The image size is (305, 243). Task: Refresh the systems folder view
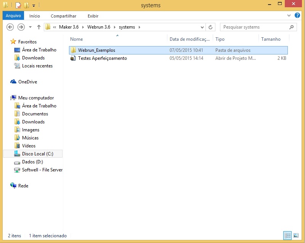210,27
